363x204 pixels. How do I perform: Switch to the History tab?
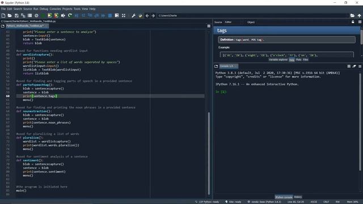pos(298,197)
